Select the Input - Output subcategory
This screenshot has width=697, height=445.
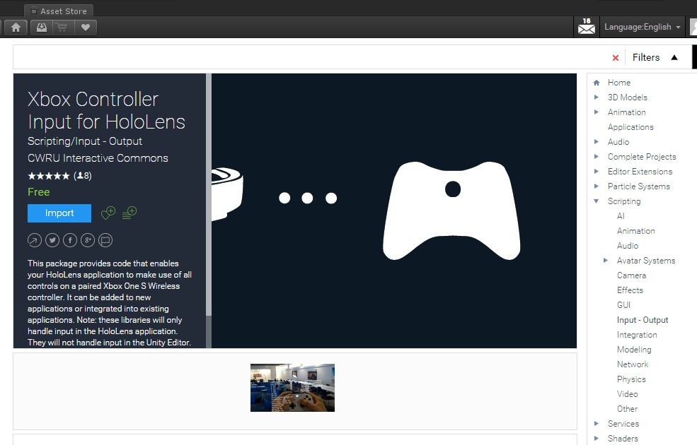(x=643, y=320)
